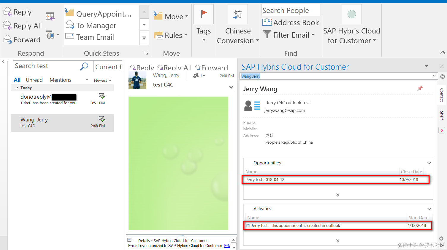Collapse the Details - SAP Hybris section

tap(129, 240)
